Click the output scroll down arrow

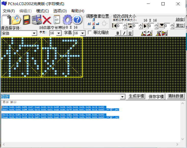click(183, 139)
